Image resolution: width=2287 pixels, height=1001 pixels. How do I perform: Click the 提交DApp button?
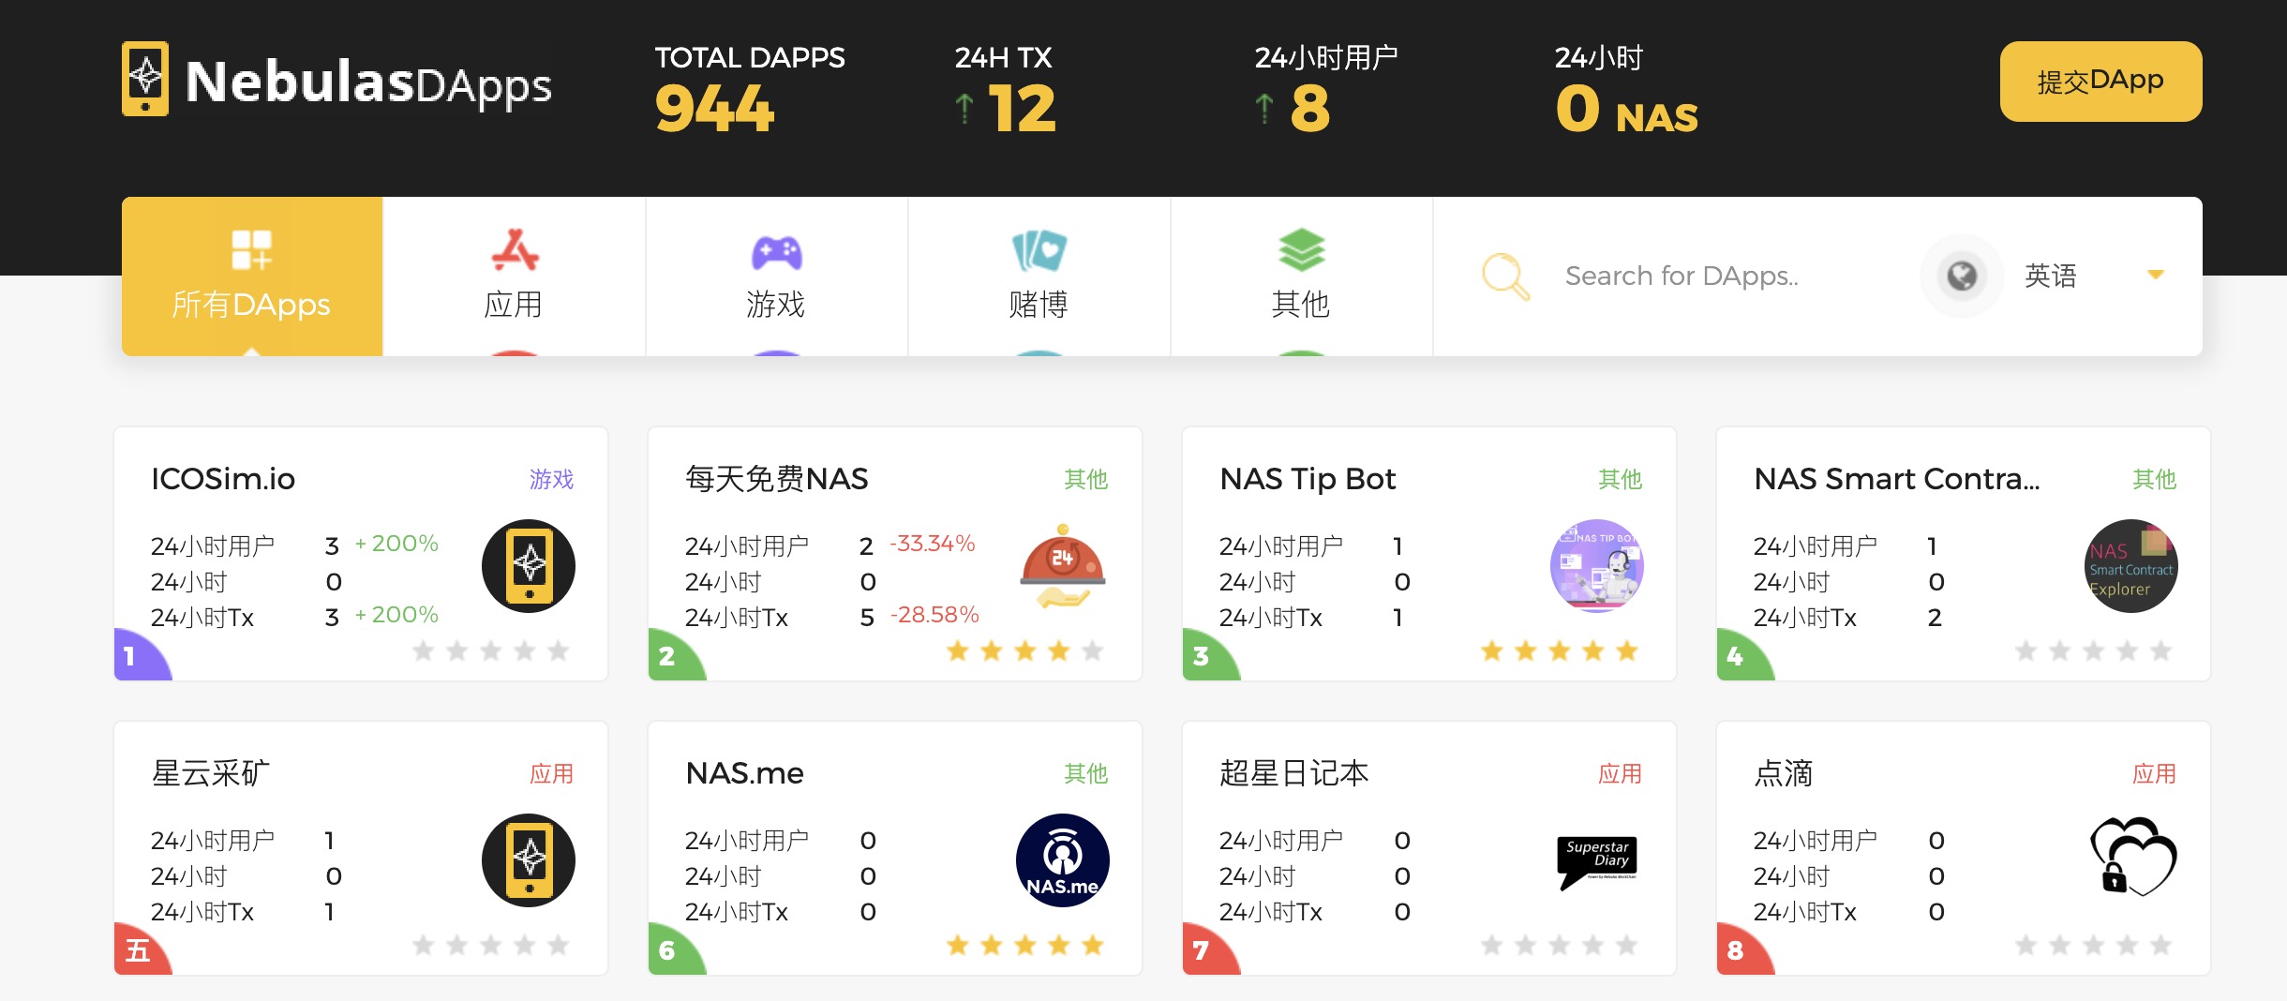pyautogui.click(x=2100, y=82)
